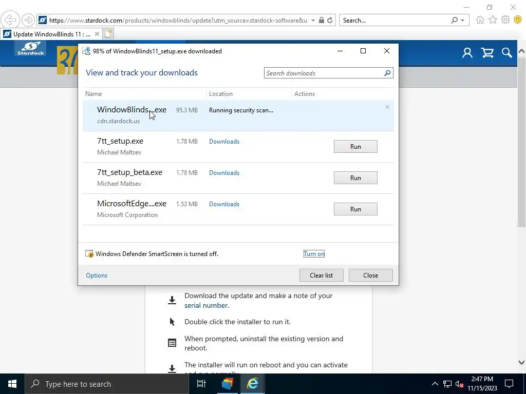
Task: Click the Search downloads magnifier icon
Action: [x=387, y=73]
